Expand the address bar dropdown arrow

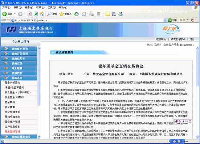[x=165, y=20]
